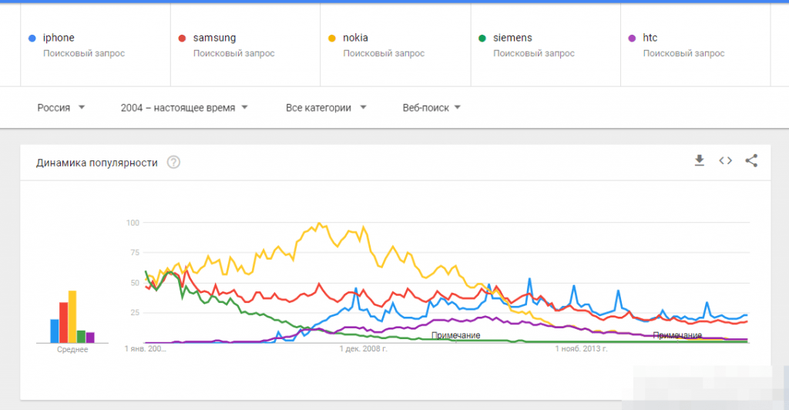Click the blue iphone color dot
The width and height of the screenshot is (789, 410).
(32, 38)
